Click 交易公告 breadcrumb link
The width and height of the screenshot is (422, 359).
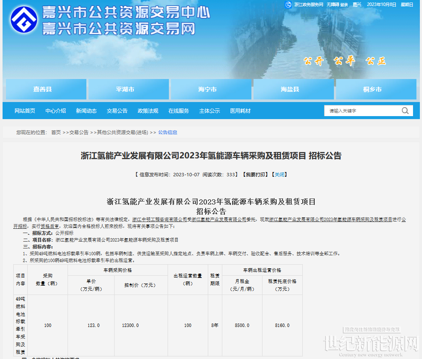[x=79, y=132]
